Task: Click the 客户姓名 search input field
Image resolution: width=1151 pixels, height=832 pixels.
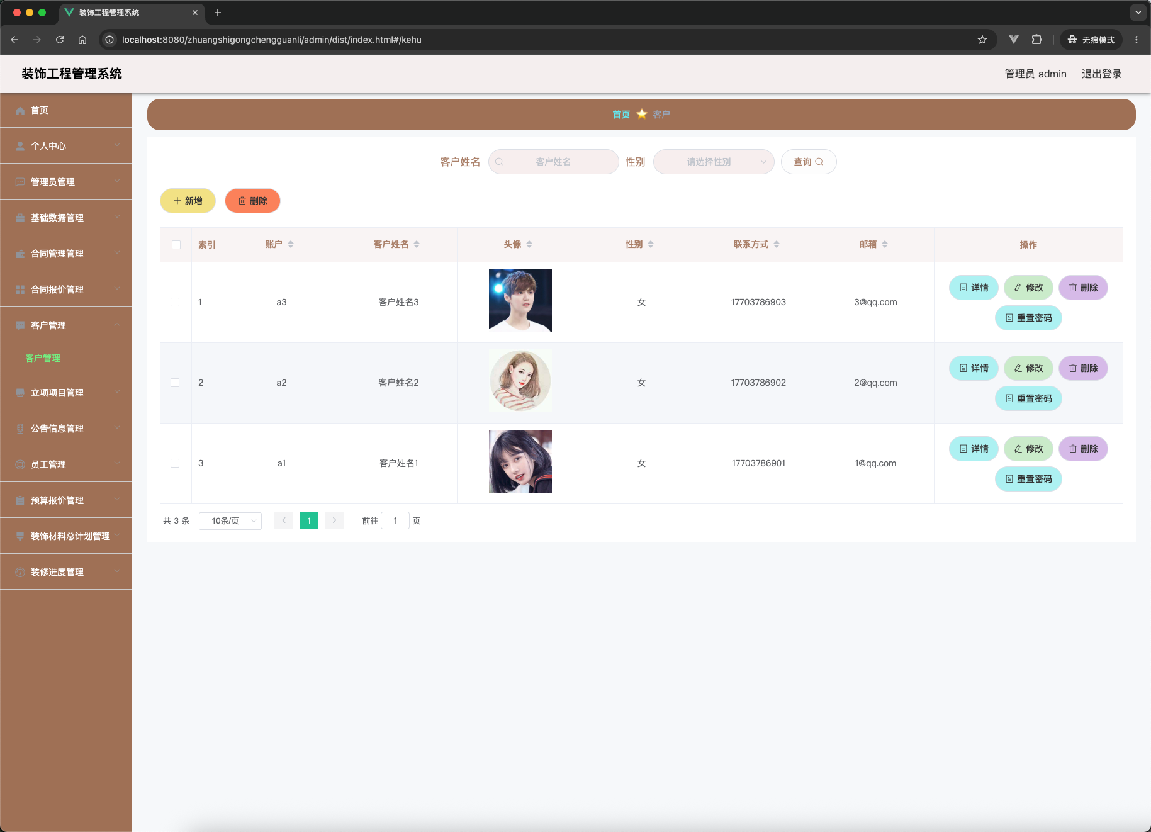Action: tap(554, 162)
